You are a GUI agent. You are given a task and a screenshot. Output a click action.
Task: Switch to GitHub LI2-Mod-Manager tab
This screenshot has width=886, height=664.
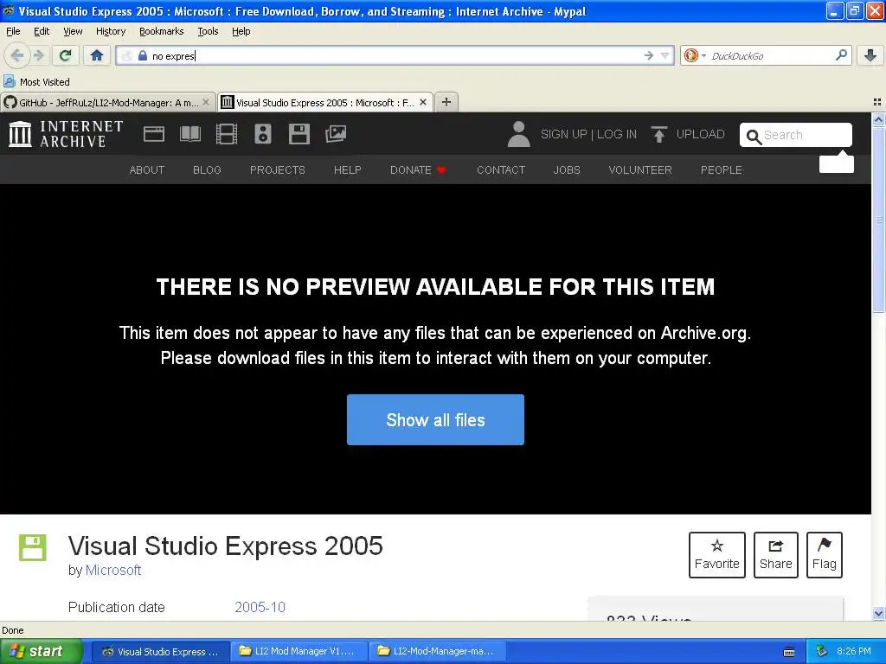(x=102, y=103)
